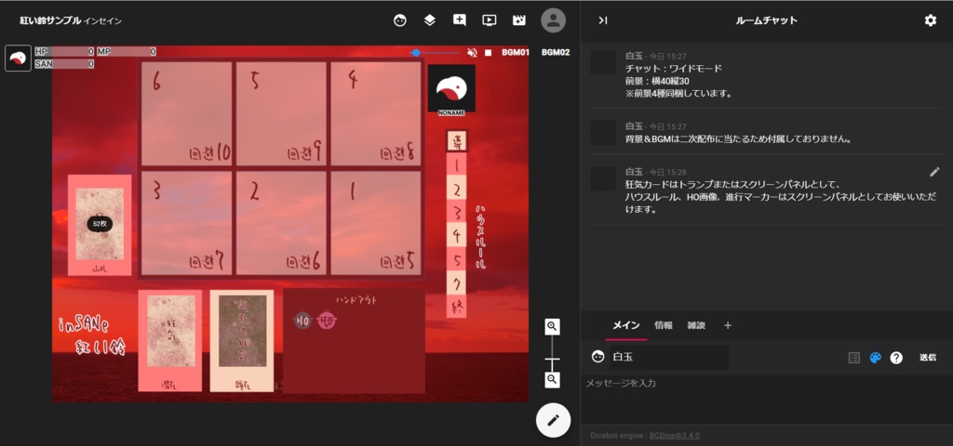Open the dice help question icon

click(x=896, y=358)
